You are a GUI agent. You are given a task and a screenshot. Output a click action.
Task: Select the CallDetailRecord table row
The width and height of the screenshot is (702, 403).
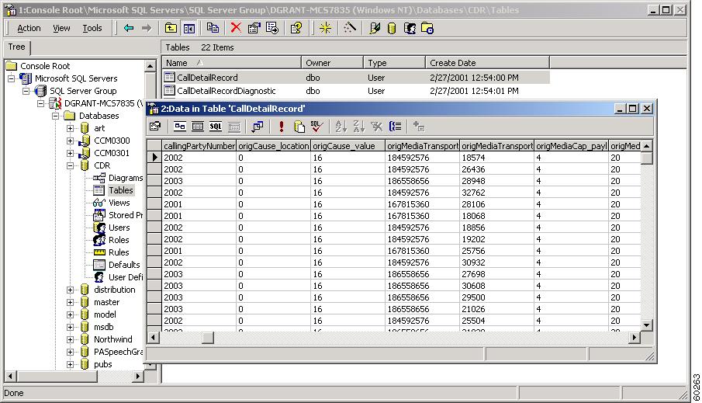pyautogui.click(x=356, y=77)
